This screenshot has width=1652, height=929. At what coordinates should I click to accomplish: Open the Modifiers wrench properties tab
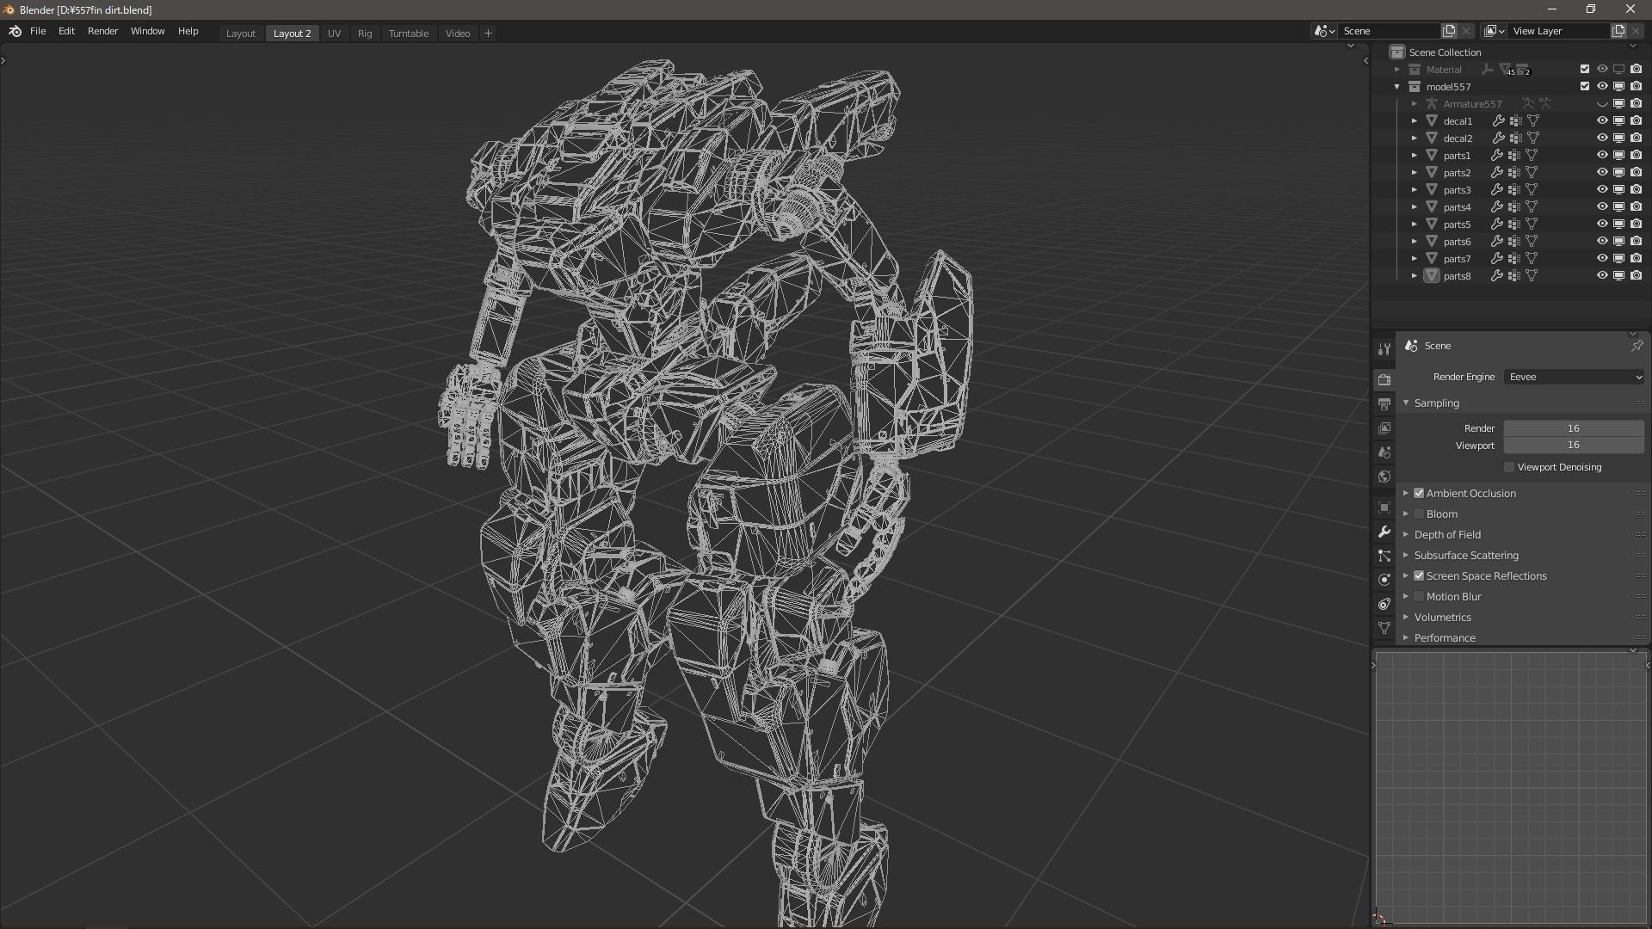pos(1384,532)
